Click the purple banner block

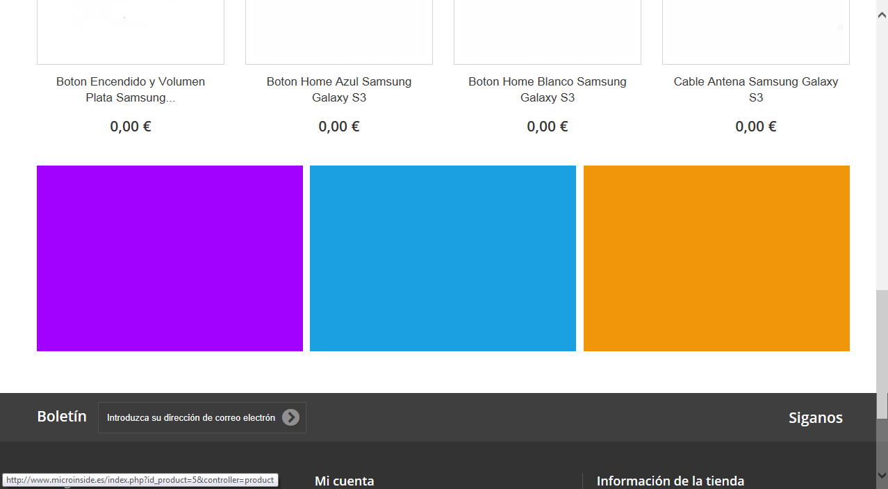click(x=170, y=258)
